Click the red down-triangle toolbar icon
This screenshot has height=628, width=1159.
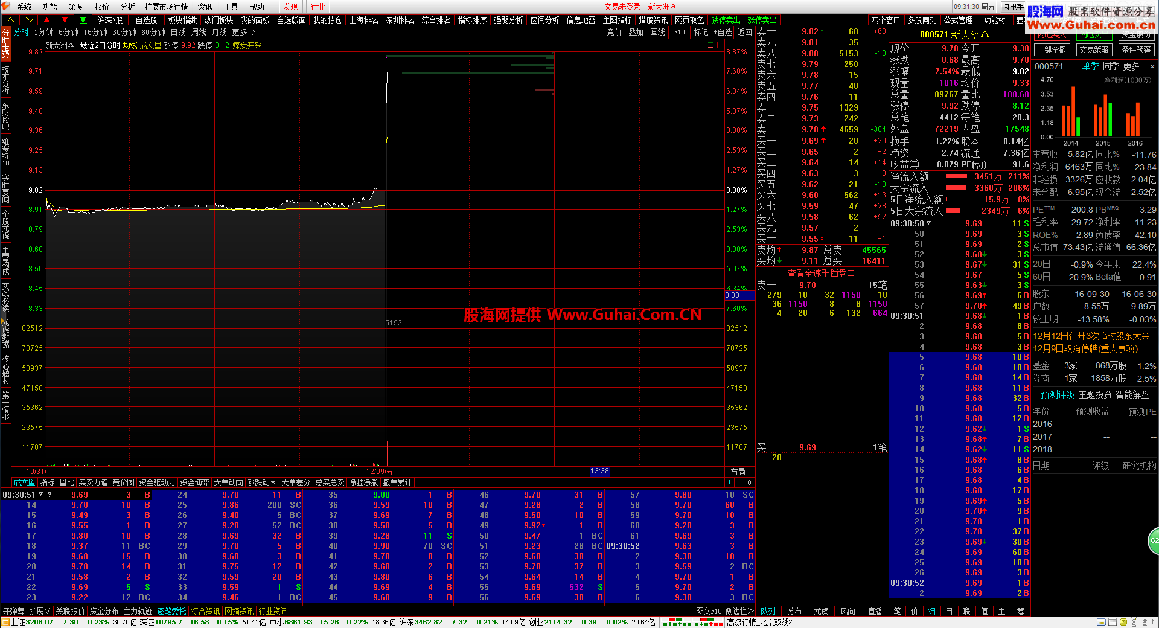tap(65, 20)
